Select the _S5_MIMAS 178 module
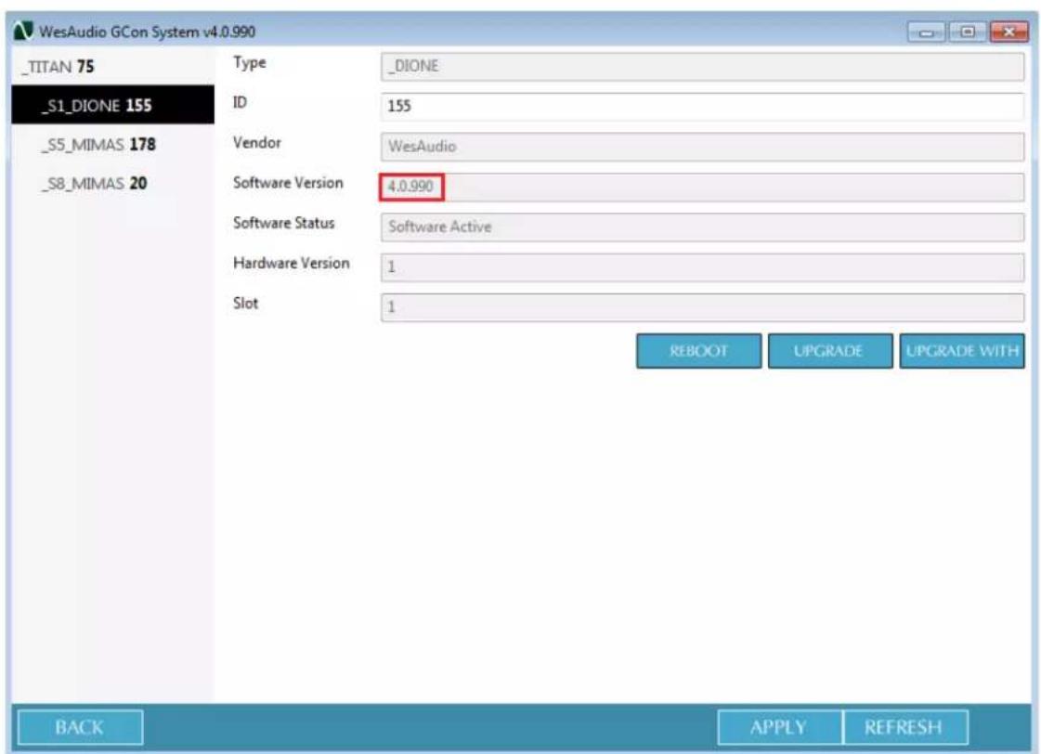 pos(113,144)
